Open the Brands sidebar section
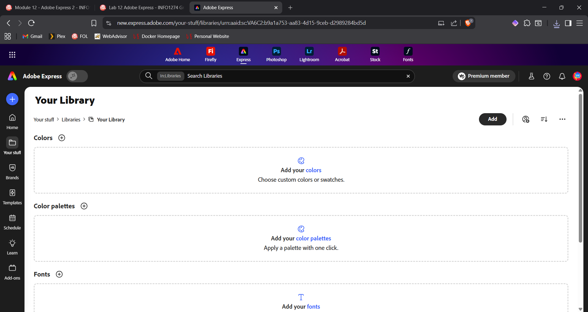Viewport: 588px width, 312px height. pos(12,171)
